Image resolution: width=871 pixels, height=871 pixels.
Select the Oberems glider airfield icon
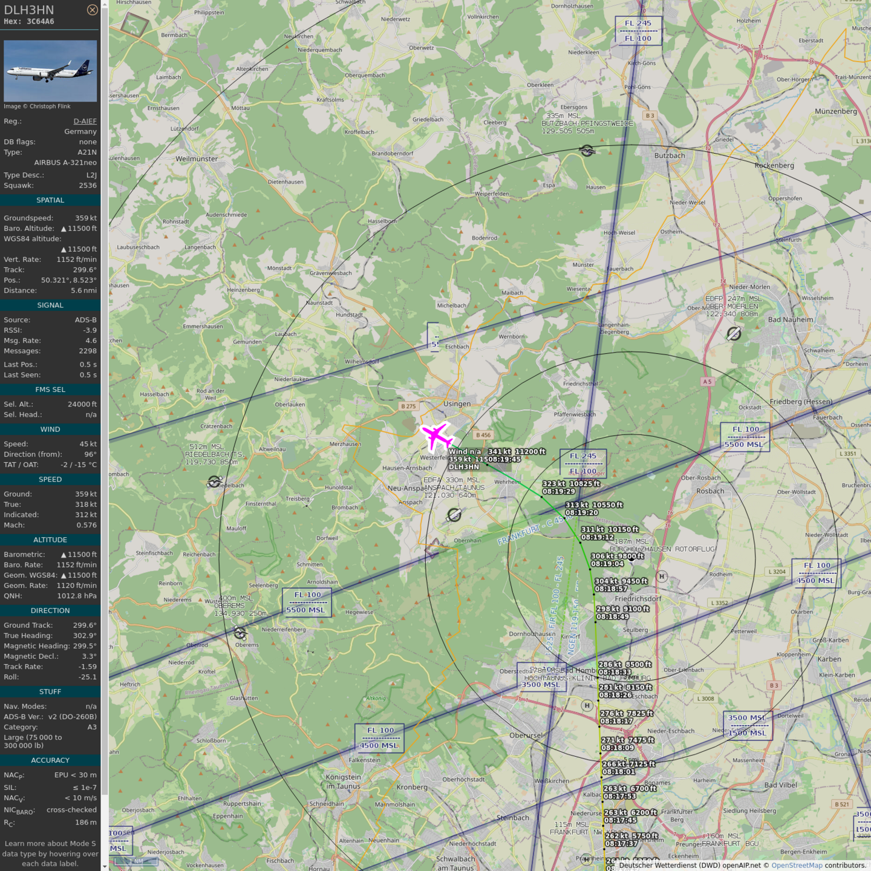[x=240, y=633]
